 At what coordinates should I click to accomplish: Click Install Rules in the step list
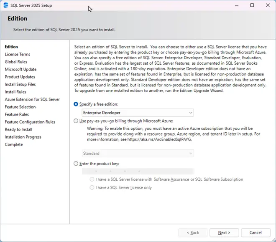pyautogui.click(x=15, y=92)
